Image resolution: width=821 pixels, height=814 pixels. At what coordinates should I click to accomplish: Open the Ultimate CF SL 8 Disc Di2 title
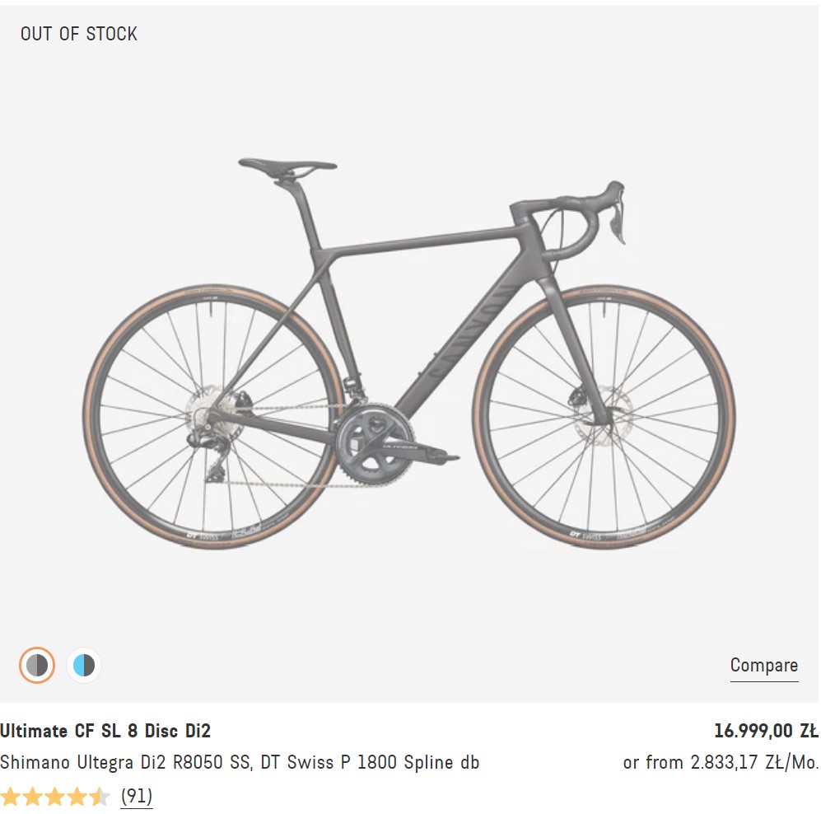105,731
